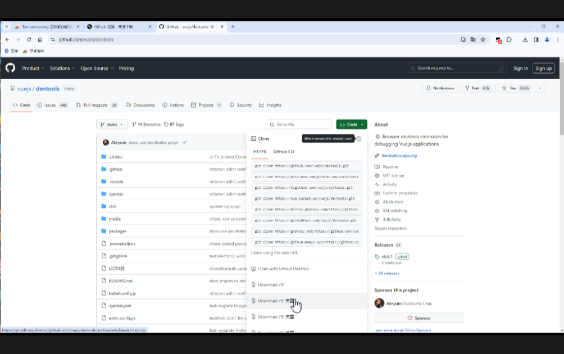This screenshot has height=354, width=564.
Task: Open the browser extensions puzzle icon
Action: [509, 39]
